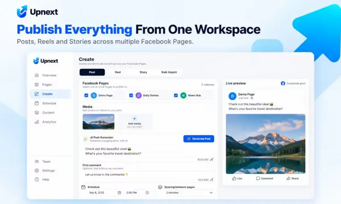
Task: Switch to the Story tab
Action: pyautogui.click(x=143, y=72)
